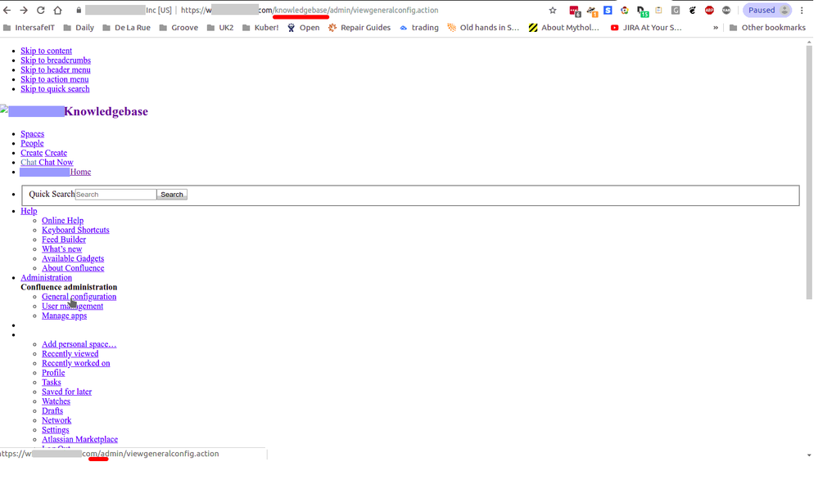Viewport: 818px width, 493px height.
Task: Open Available Gadgets link
Action: (x=73, y=258)
